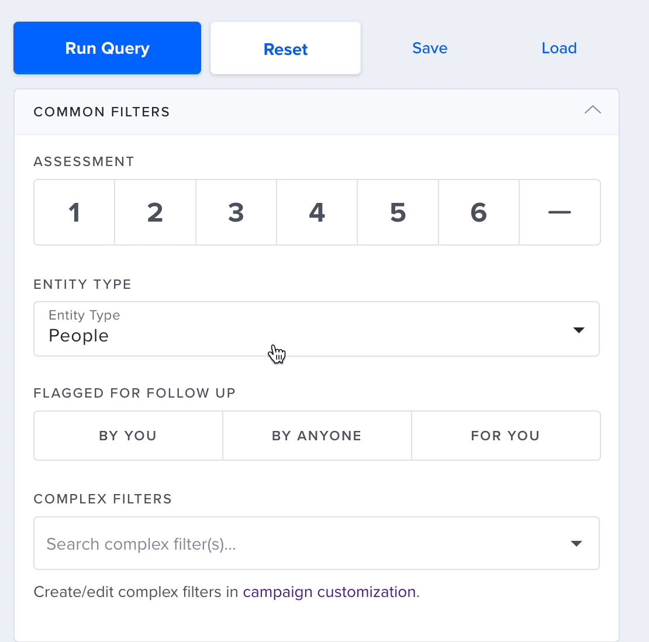Click the Common Filters section header

point(317,112)
